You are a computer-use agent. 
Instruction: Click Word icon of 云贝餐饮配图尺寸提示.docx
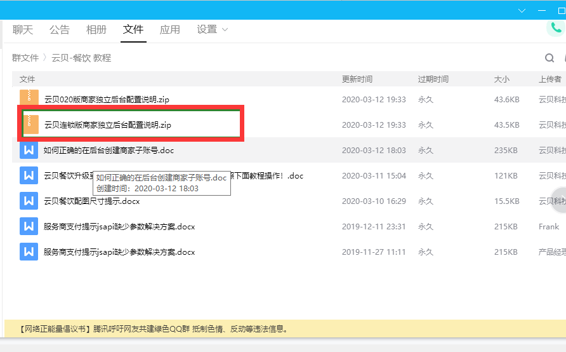(x=29, y=201)
